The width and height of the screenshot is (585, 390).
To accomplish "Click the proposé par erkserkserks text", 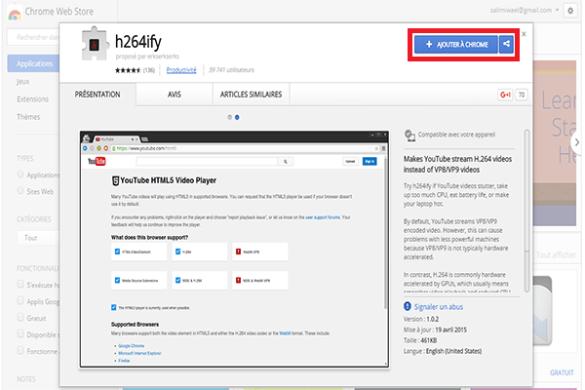I will click(x=147, y=57).
